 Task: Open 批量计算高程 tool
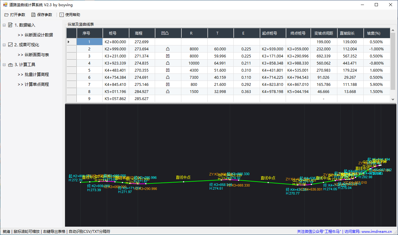37,74
